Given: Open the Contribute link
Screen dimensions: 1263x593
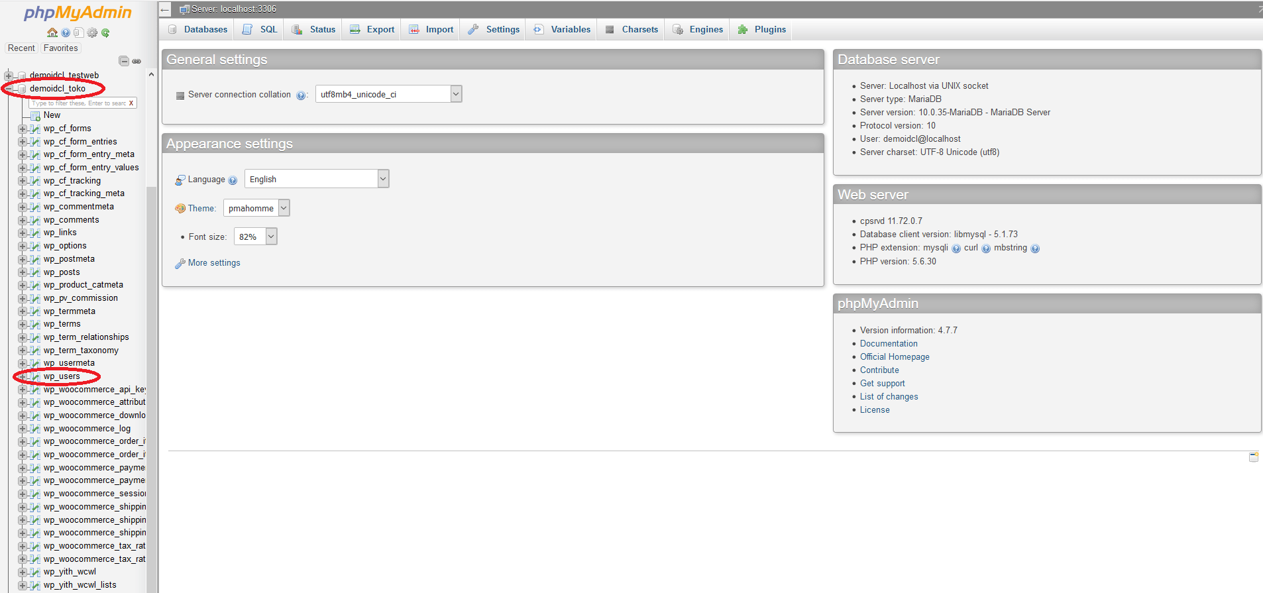Looking at the screenshot, I should click(879, 370).
